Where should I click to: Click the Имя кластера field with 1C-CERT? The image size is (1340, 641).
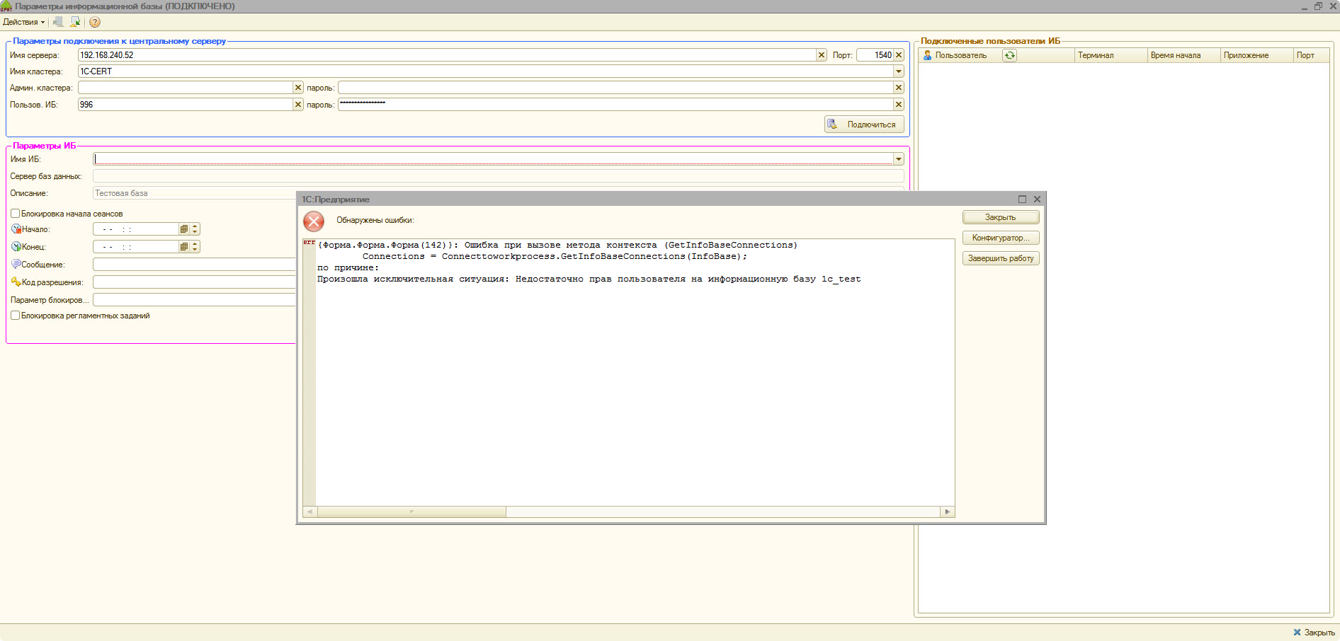[485, 71]
